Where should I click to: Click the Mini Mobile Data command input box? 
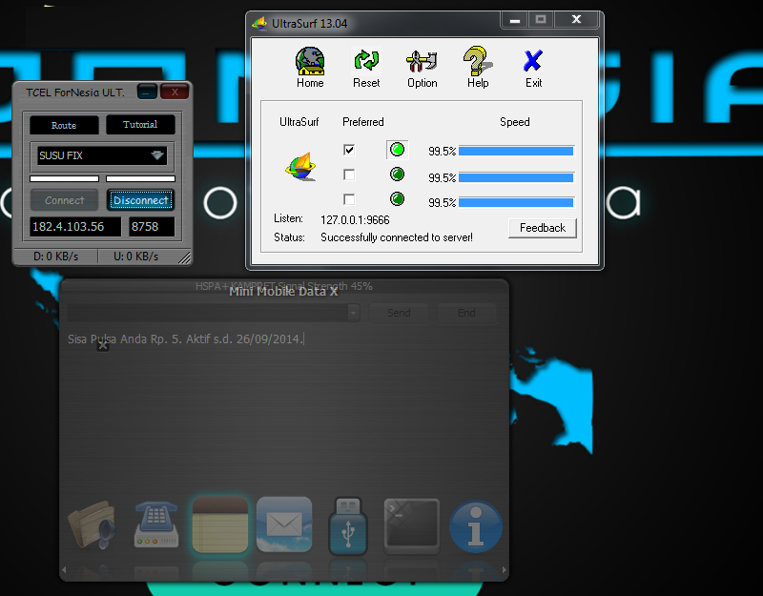tap(208, 313)
